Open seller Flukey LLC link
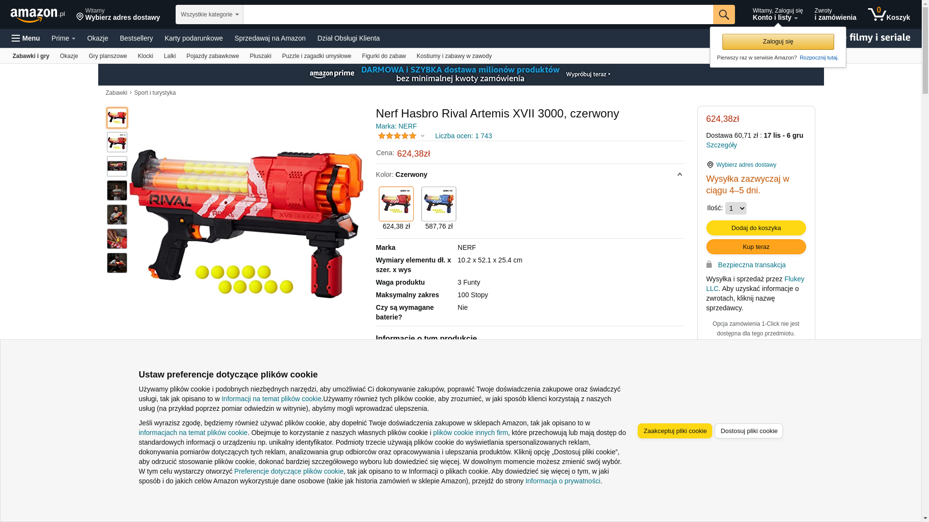929x522 pixels. coord(755,284)
